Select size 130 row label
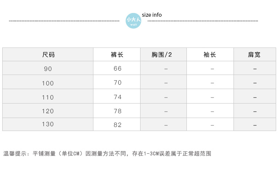 tap(48, 124)
